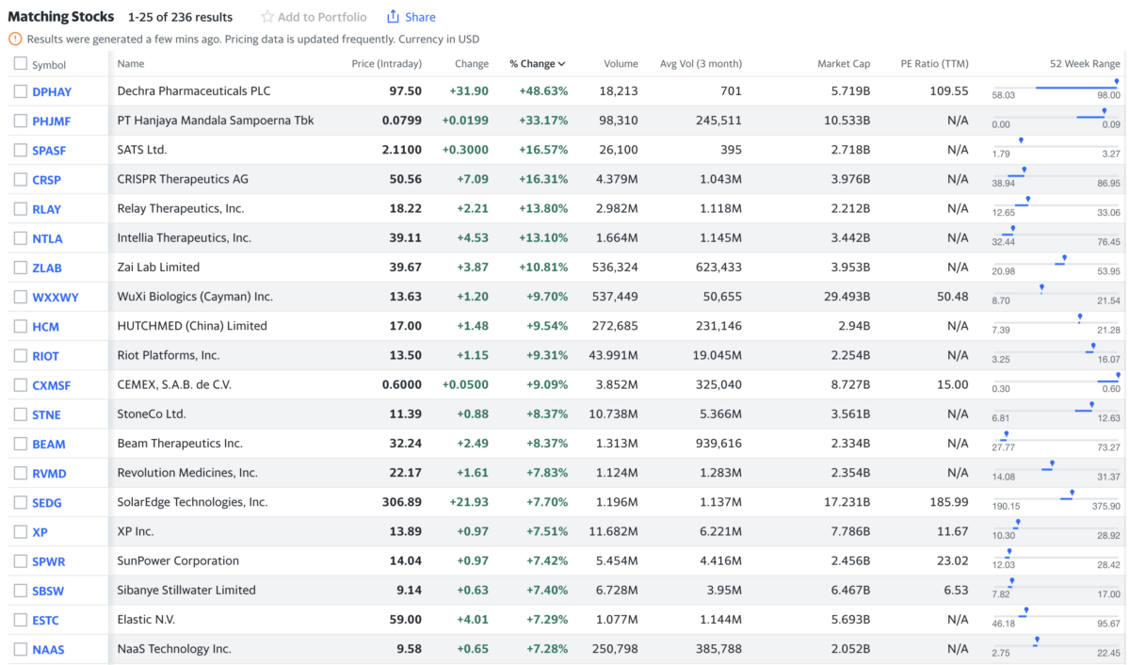Click the CRISPR Therapeutics AG name
1130x665 pixels.
[183, 179]
